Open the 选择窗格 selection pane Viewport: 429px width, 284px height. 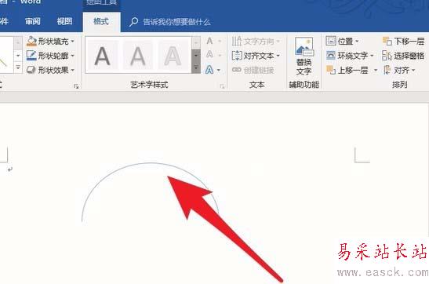[403, 56]
